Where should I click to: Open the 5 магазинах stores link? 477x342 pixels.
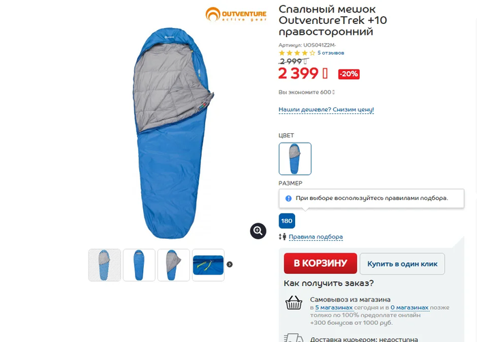coord(334,308)
